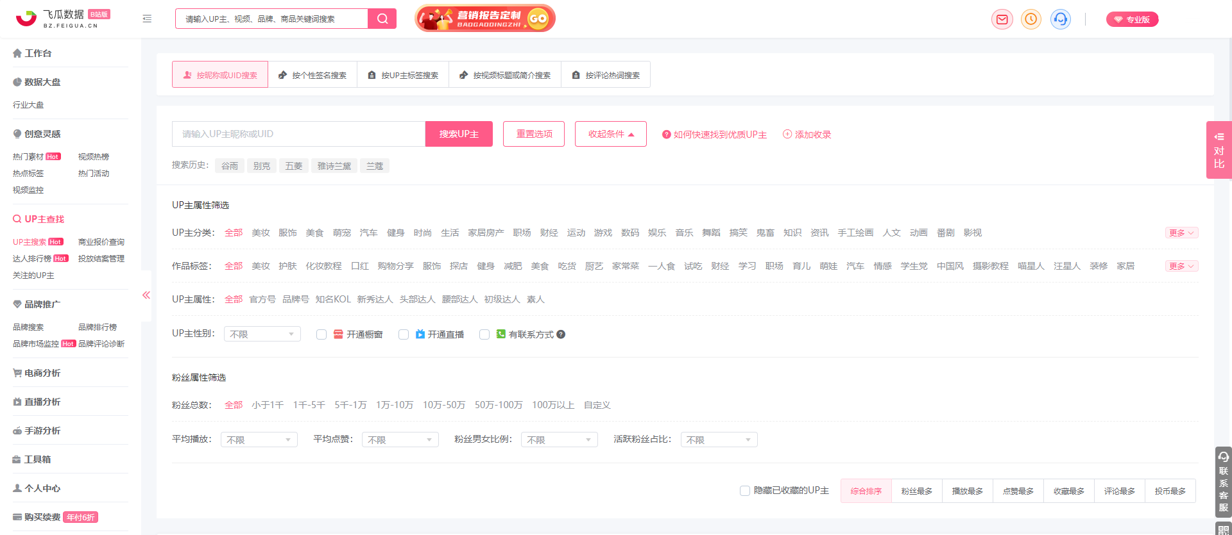
Task: Select 按视频标题或简介搜索 tab
Action: click(x=505, y=74)
